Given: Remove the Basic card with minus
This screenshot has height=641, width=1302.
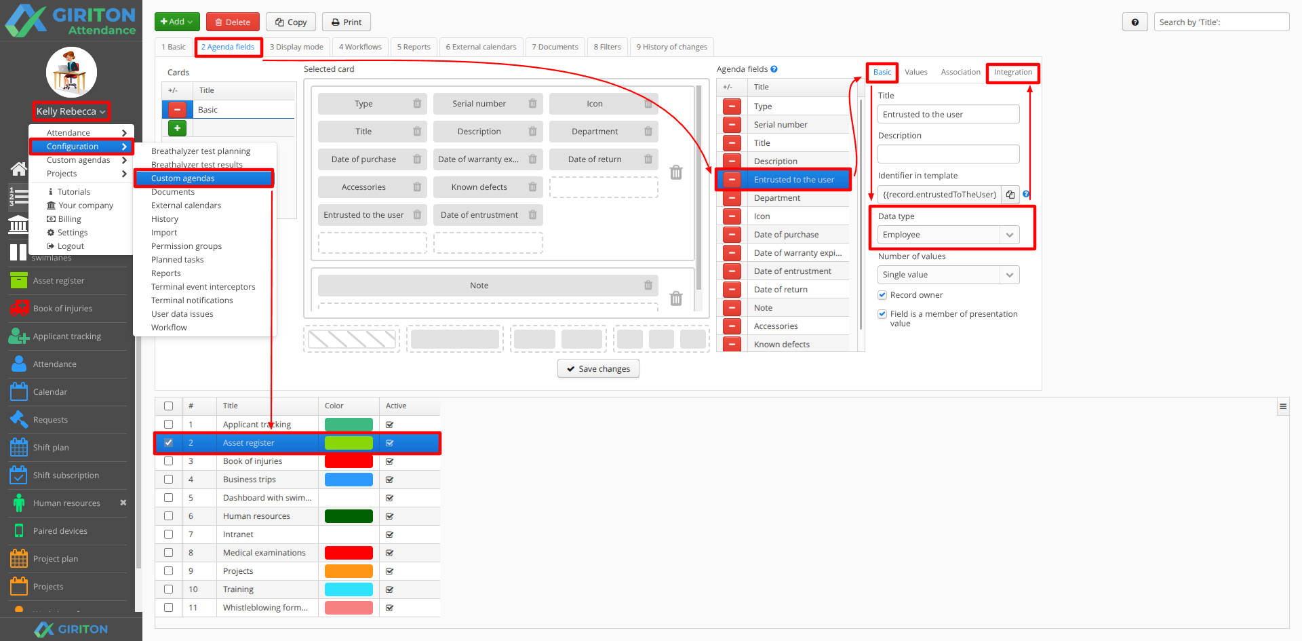Looking at the screenshot, I should (x=177, y=109).
